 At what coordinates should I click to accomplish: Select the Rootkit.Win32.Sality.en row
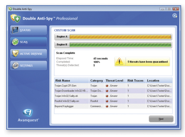click(113, 101)
